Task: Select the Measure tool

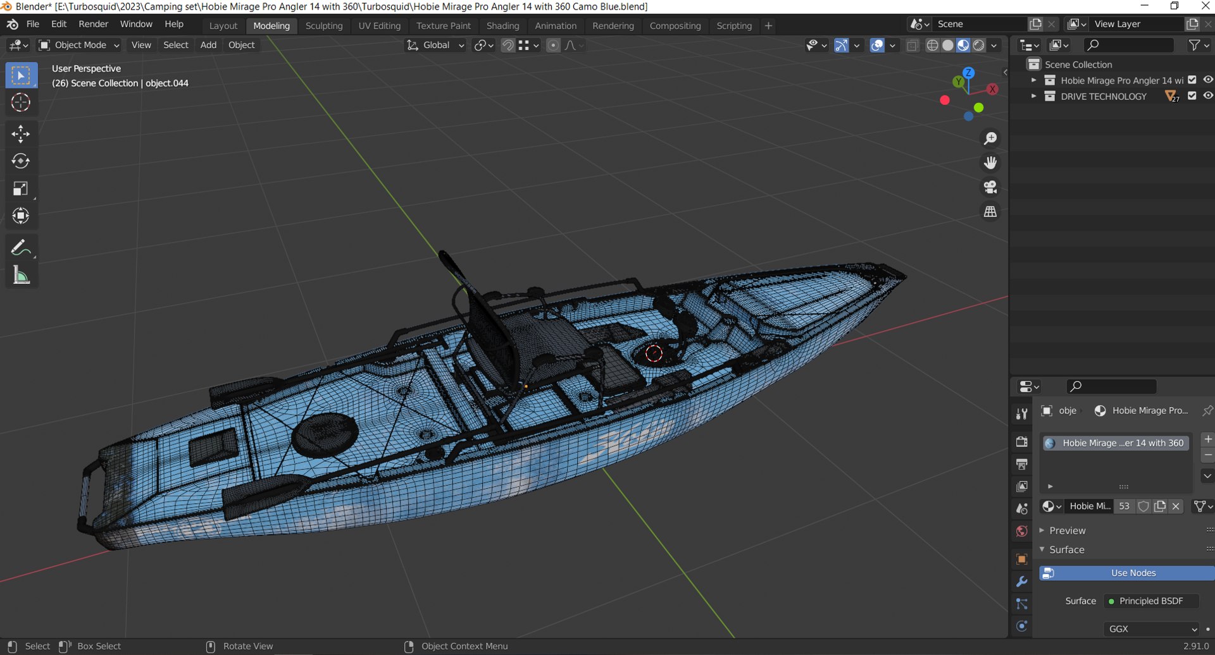Action: (21, 275)
